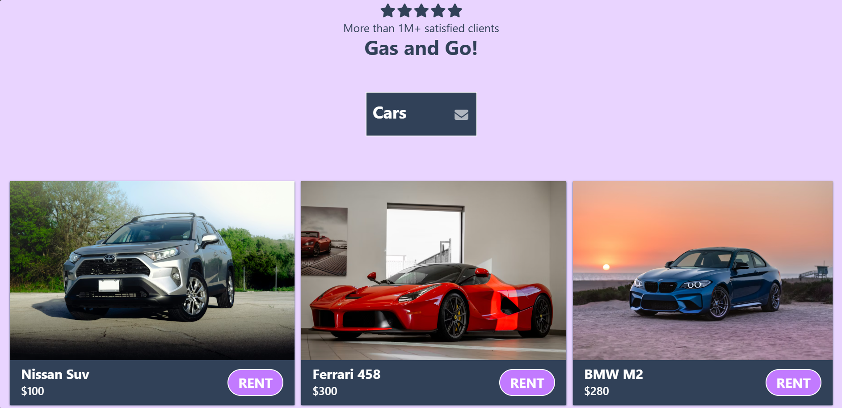
Task: Click the fifth rating star
Action: [x=455, y=10]
